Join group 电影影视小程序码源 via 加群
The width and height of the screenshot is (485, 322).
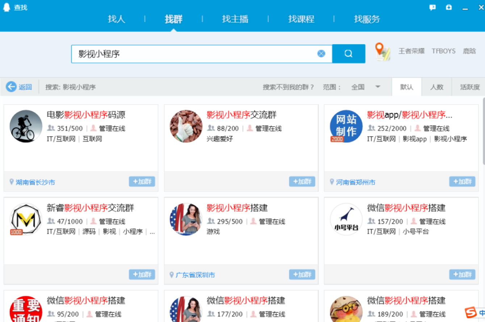[142, 182]
